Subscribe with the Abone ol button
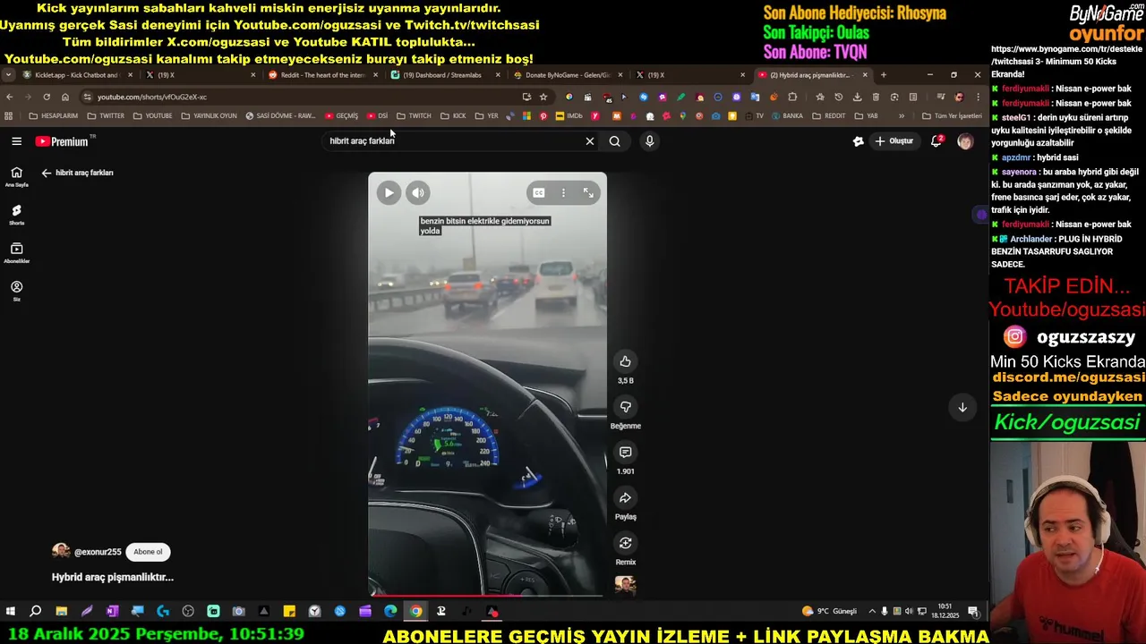 [x=149, y=552]
